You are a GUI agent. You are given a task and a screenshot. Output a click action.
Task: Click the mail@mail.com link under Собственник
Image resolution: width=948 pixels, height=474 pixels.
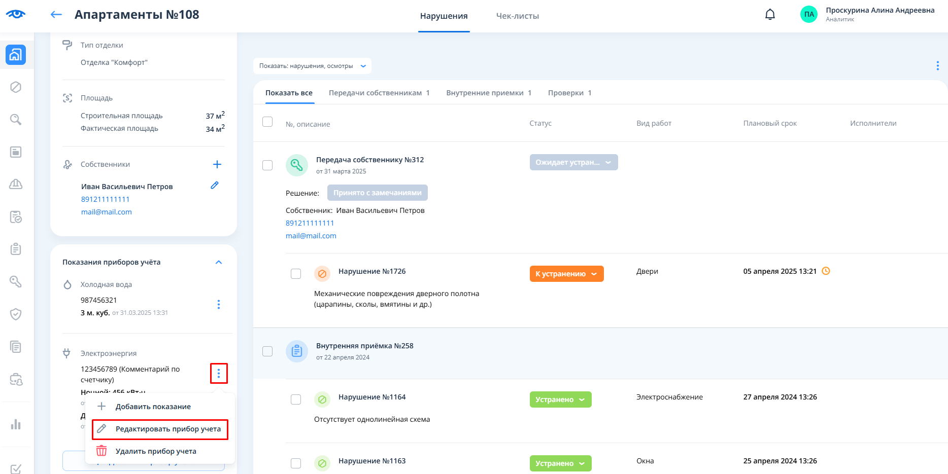click(311, 236)
